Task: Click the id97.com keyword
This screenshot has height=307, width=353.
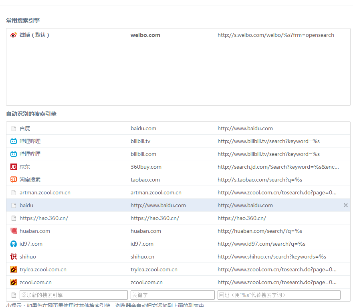Action: [142, 244]
